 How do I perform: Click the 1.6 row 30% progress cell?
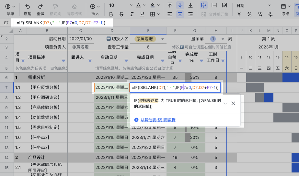coord(194,138)
